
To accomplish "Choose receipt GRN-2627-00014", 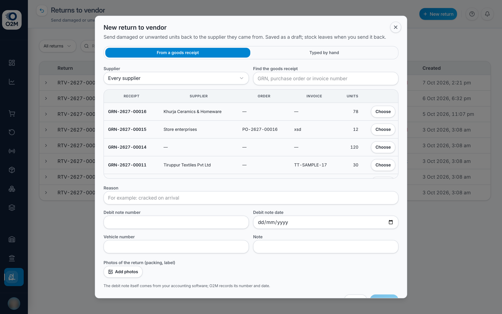I will (383, 147).
